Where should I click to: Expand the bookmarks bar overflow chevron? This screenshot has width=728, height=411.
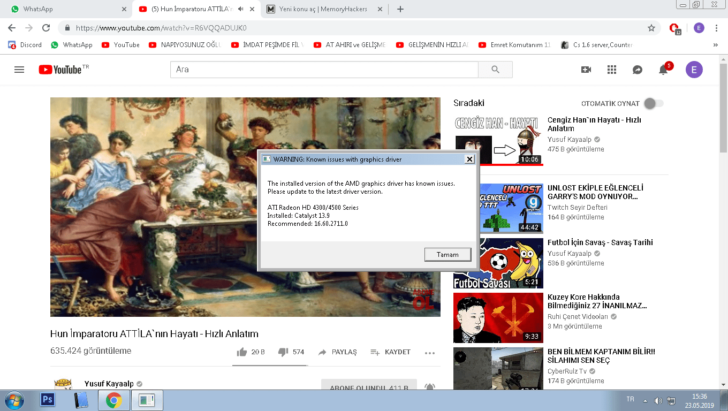click(716, 45)
